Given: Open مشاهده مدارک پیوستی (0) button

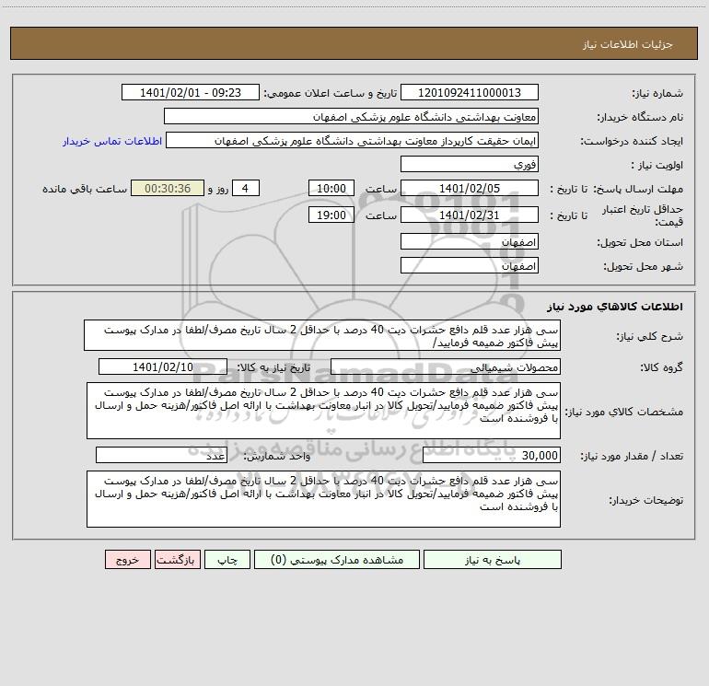Looking at the screenshot, I should point(337,560).
